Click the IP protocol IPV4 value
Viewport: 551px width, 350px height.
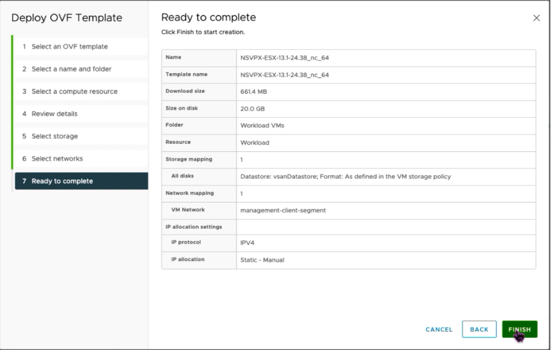247,243
